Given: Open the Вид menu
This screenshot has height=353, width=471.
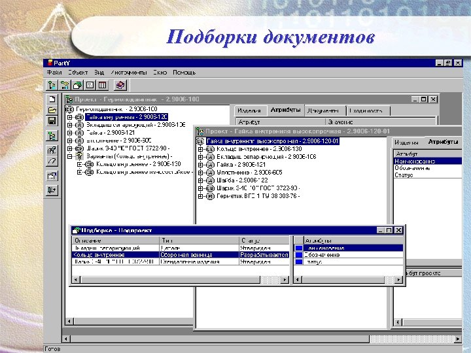Looking at the screenshot, I should click(x=99, y=73).
